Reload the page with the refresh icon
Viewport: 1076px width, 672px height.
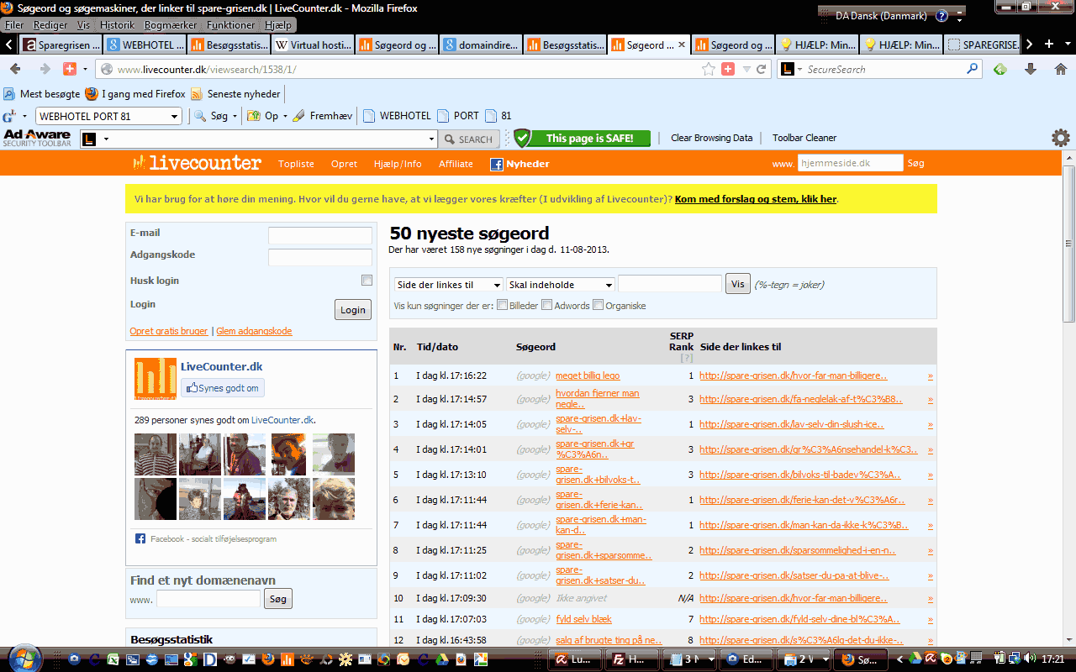coord(762,69)
